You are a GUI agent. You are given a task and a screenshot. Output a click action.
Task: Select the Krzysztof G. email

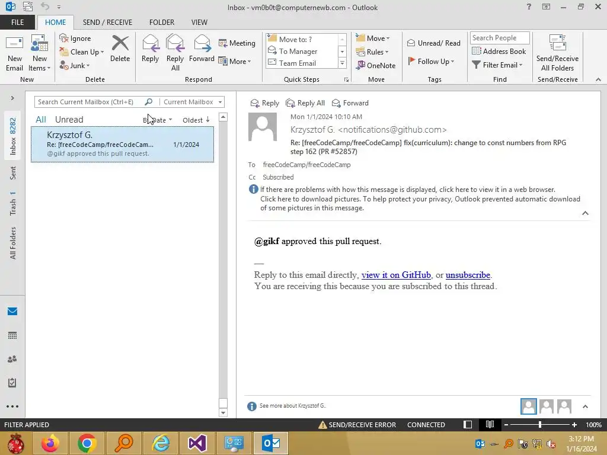point(122,145)
